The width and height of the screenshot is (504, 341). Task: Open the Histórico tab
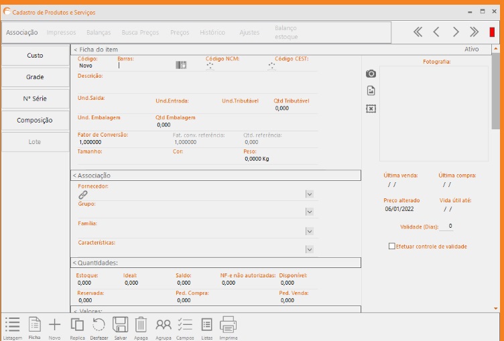tap(212, 32)
